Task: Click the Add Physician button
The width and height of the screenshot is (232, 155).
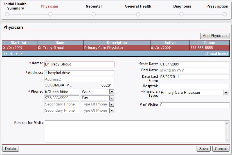Action: [215, 36]
